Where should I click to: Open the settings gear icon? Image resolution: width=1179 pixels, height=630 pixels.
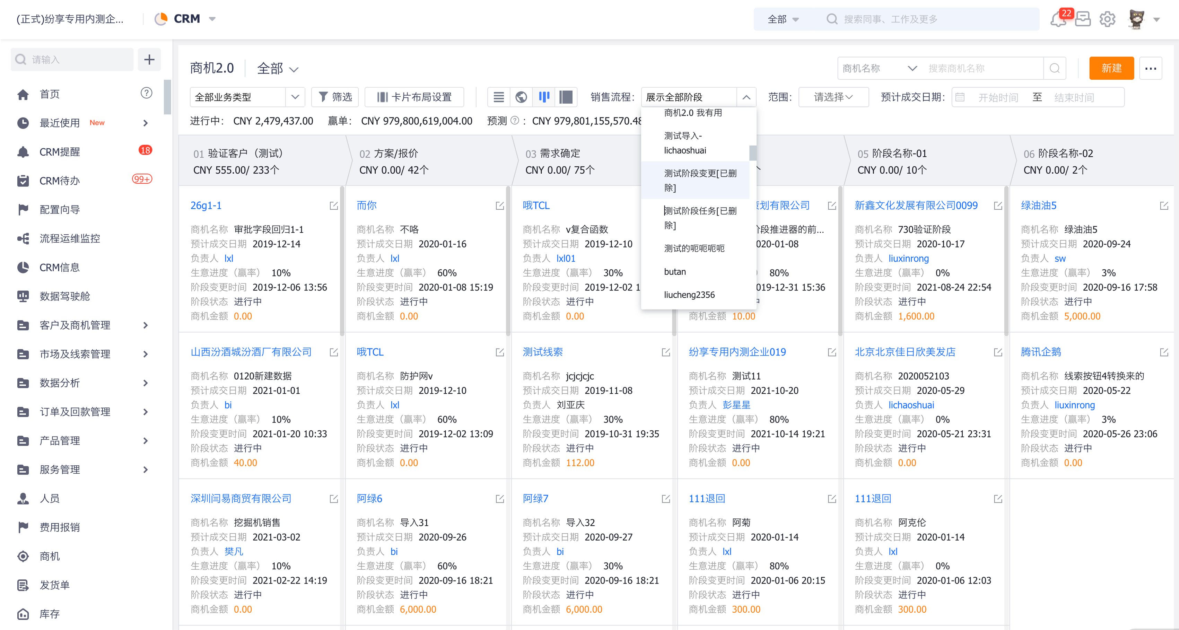click(x=1108, y=19)
